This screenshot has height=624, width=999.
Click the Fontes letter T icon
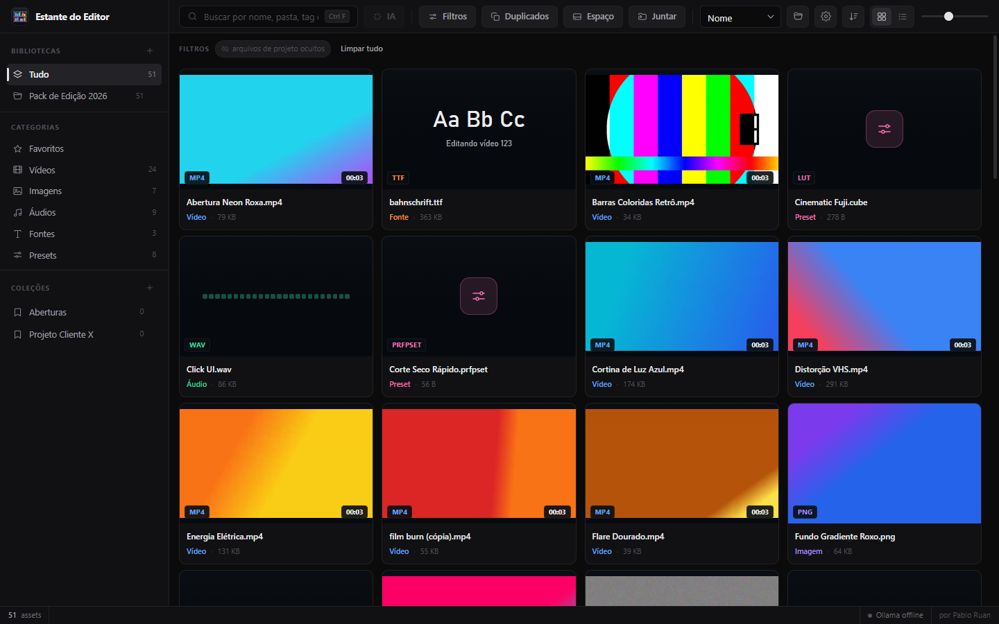[18, 234]
